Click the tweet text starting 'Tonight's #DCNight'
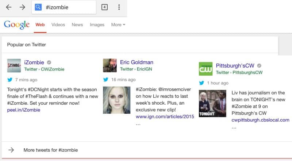 coord(53,96)
